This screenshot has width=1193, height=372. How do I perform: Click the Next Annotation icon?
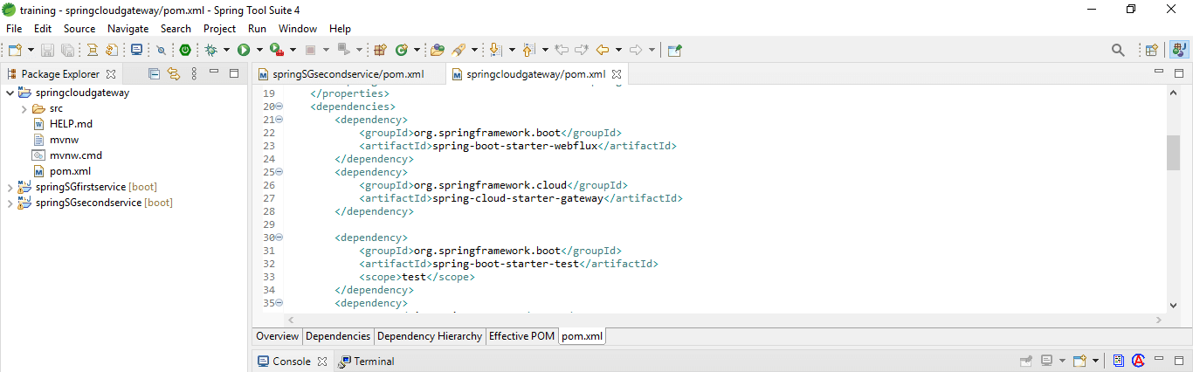(495, 50)
